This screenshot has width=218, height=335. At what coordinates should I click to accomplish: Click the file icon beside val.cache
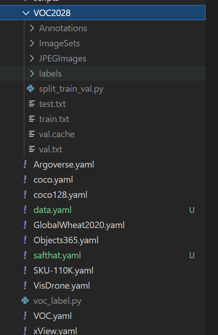pyautogui.click(x=32, y=134)
